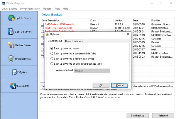Click the Select All button
Screen dimensions: 176x119
tap(163, 115)
